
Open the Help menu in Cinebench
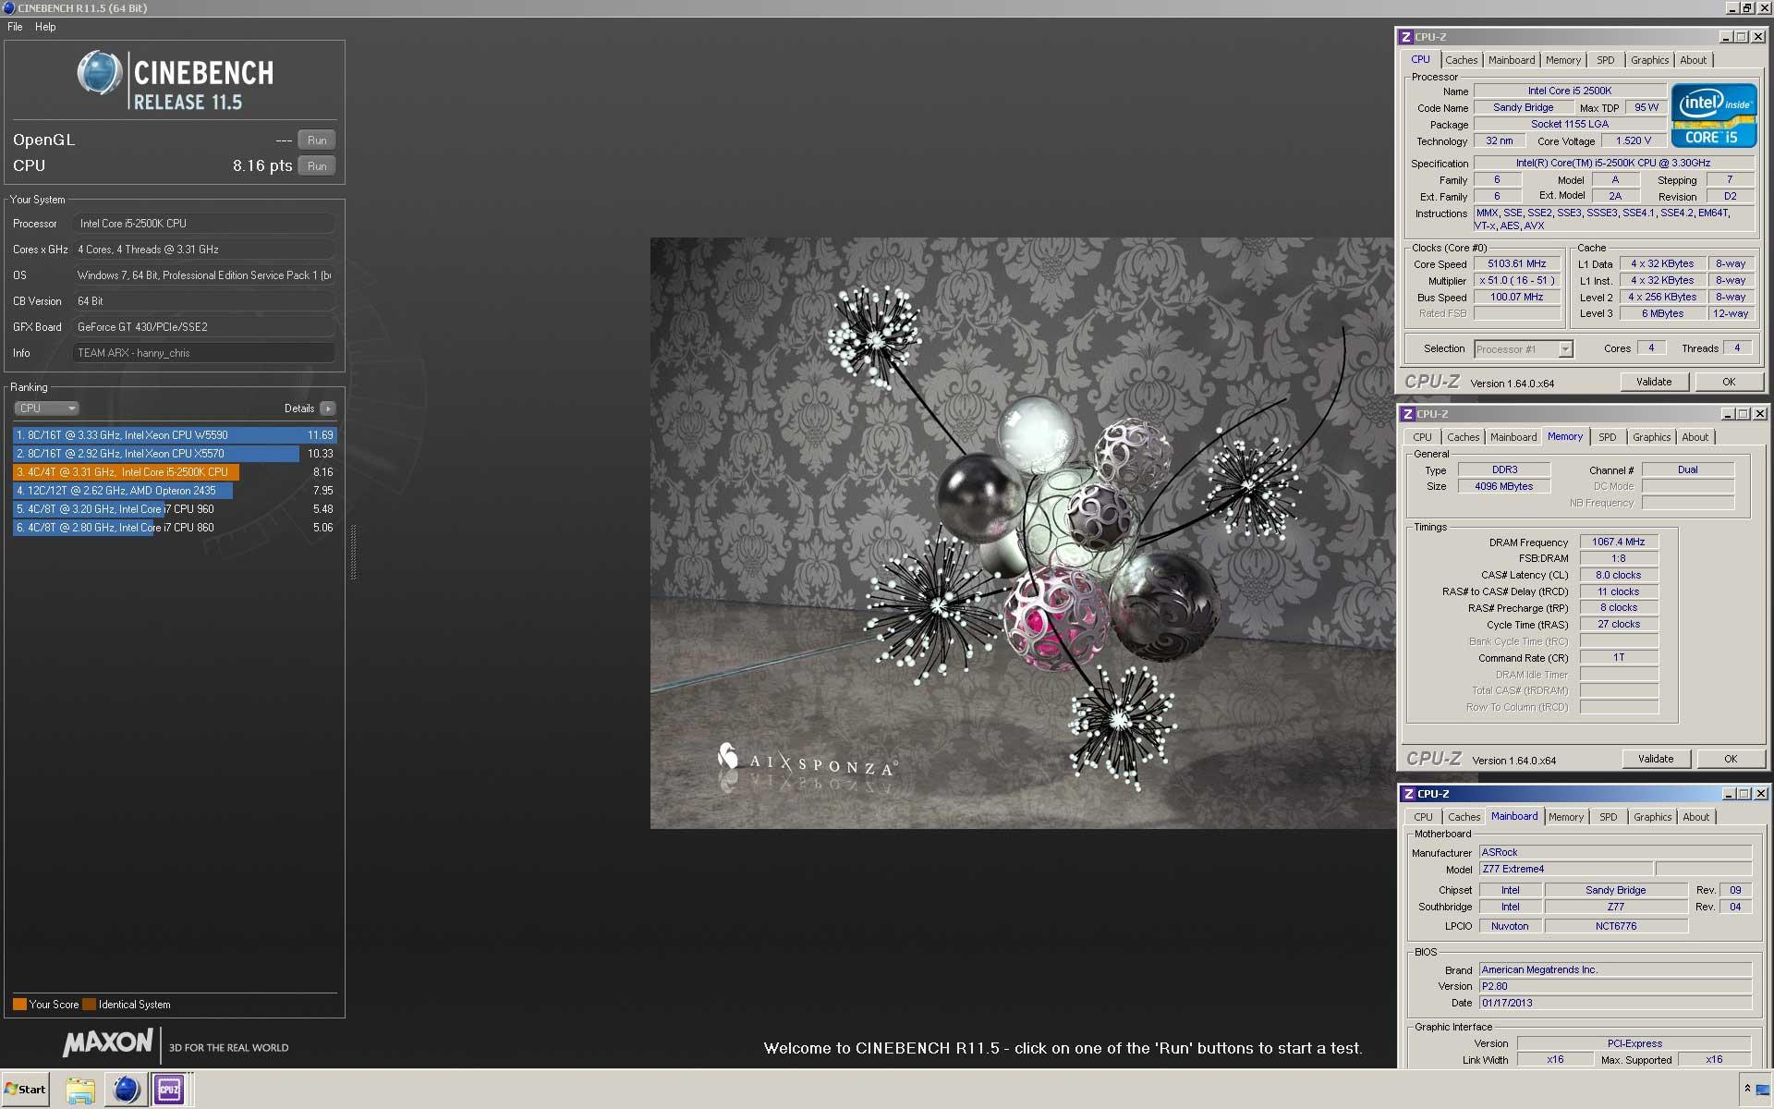(x=45, y=27)
